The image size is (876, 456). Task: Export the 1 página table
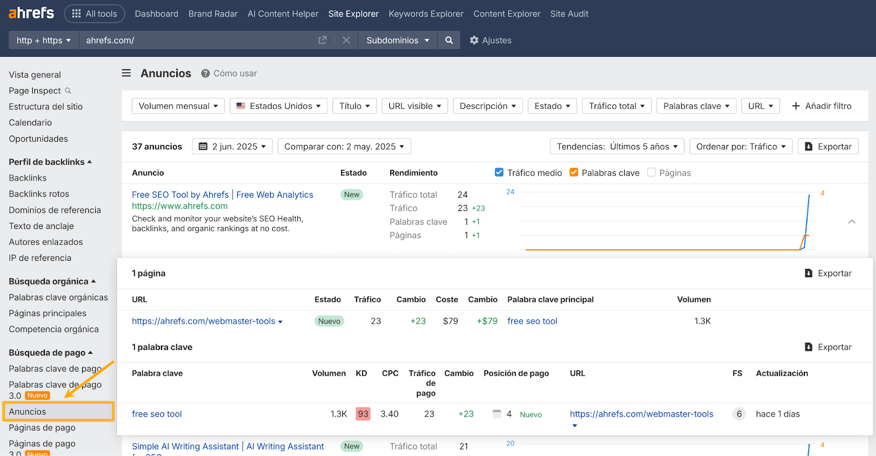coord(828,273)
